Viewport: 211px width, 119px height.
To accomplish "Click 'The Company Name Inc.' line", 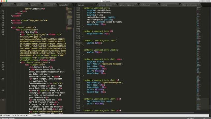I will 46,100.
